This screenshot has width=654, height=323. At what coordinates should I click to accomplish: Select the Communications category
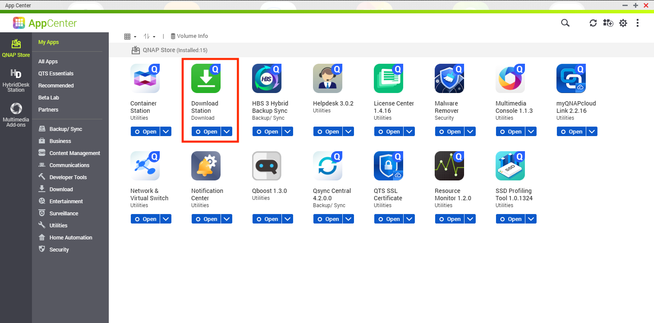tap(64, 165)
